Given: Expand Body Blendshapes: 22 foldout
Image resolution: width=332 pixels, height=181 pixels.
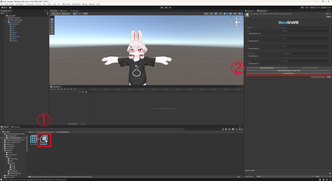Looking at the screenshot, I should click(x=248, y=33).
